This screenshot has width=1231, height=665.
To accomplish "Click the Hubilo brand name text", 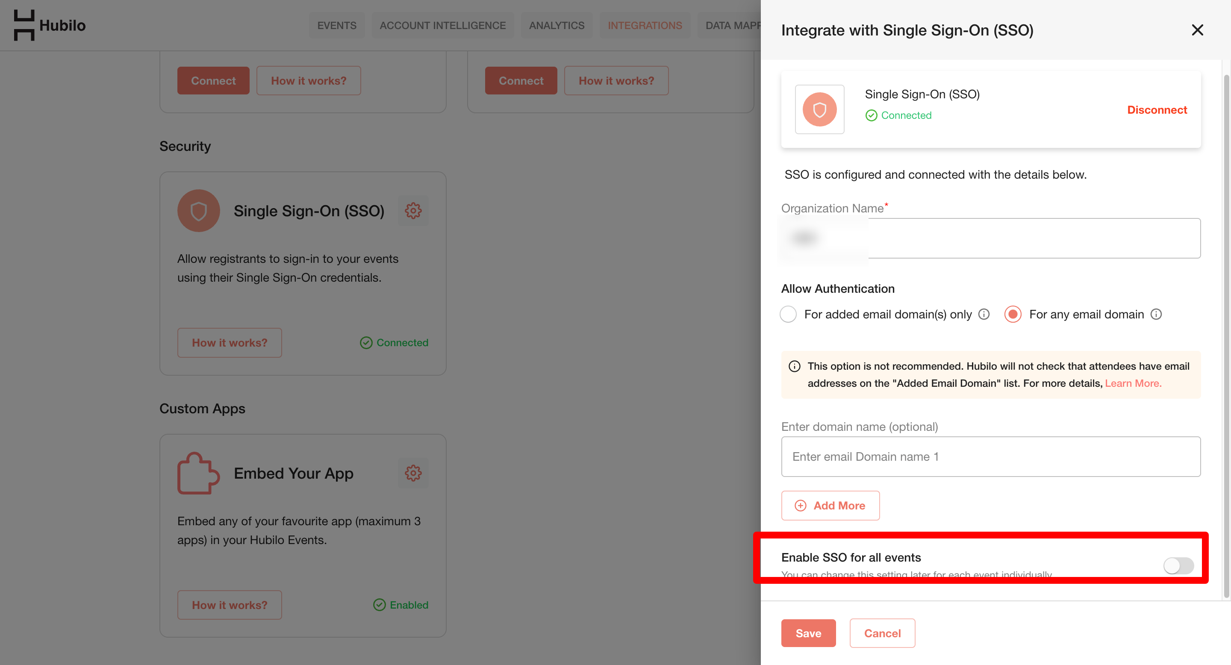I will point(62,25).
